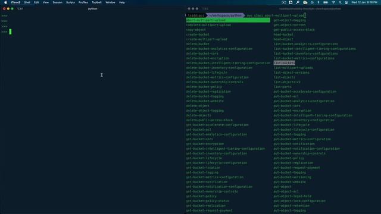
Task: Click the list-object-versions entry
Action: tap(292, 73)
